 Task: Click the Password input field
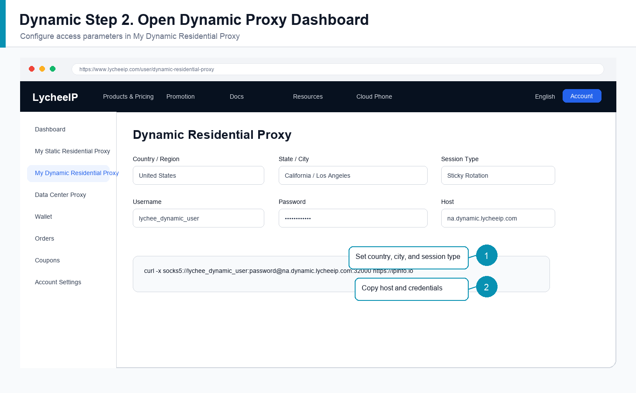(x=353, y=218)
